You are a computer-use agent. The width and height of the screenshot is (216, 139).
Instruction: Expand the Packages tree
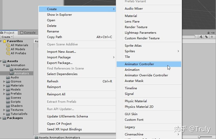click(1, 118)
